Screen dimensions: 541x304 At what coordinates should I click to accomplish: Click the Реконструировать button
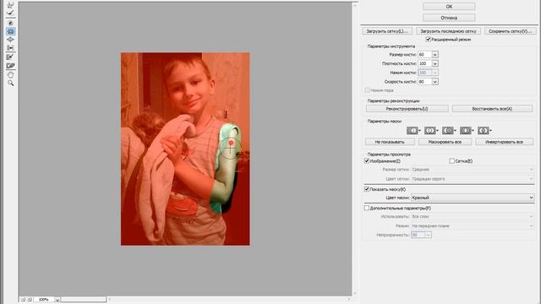[407, 109]
